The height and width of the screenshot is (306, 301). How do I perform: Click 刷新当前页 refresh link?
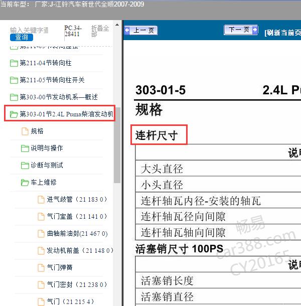[282, 33]
